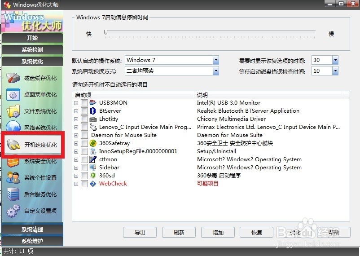Open 默认启动的操作系统 dropdown
The width and height of the screenshot is (360, 256).
coord(215,60)
